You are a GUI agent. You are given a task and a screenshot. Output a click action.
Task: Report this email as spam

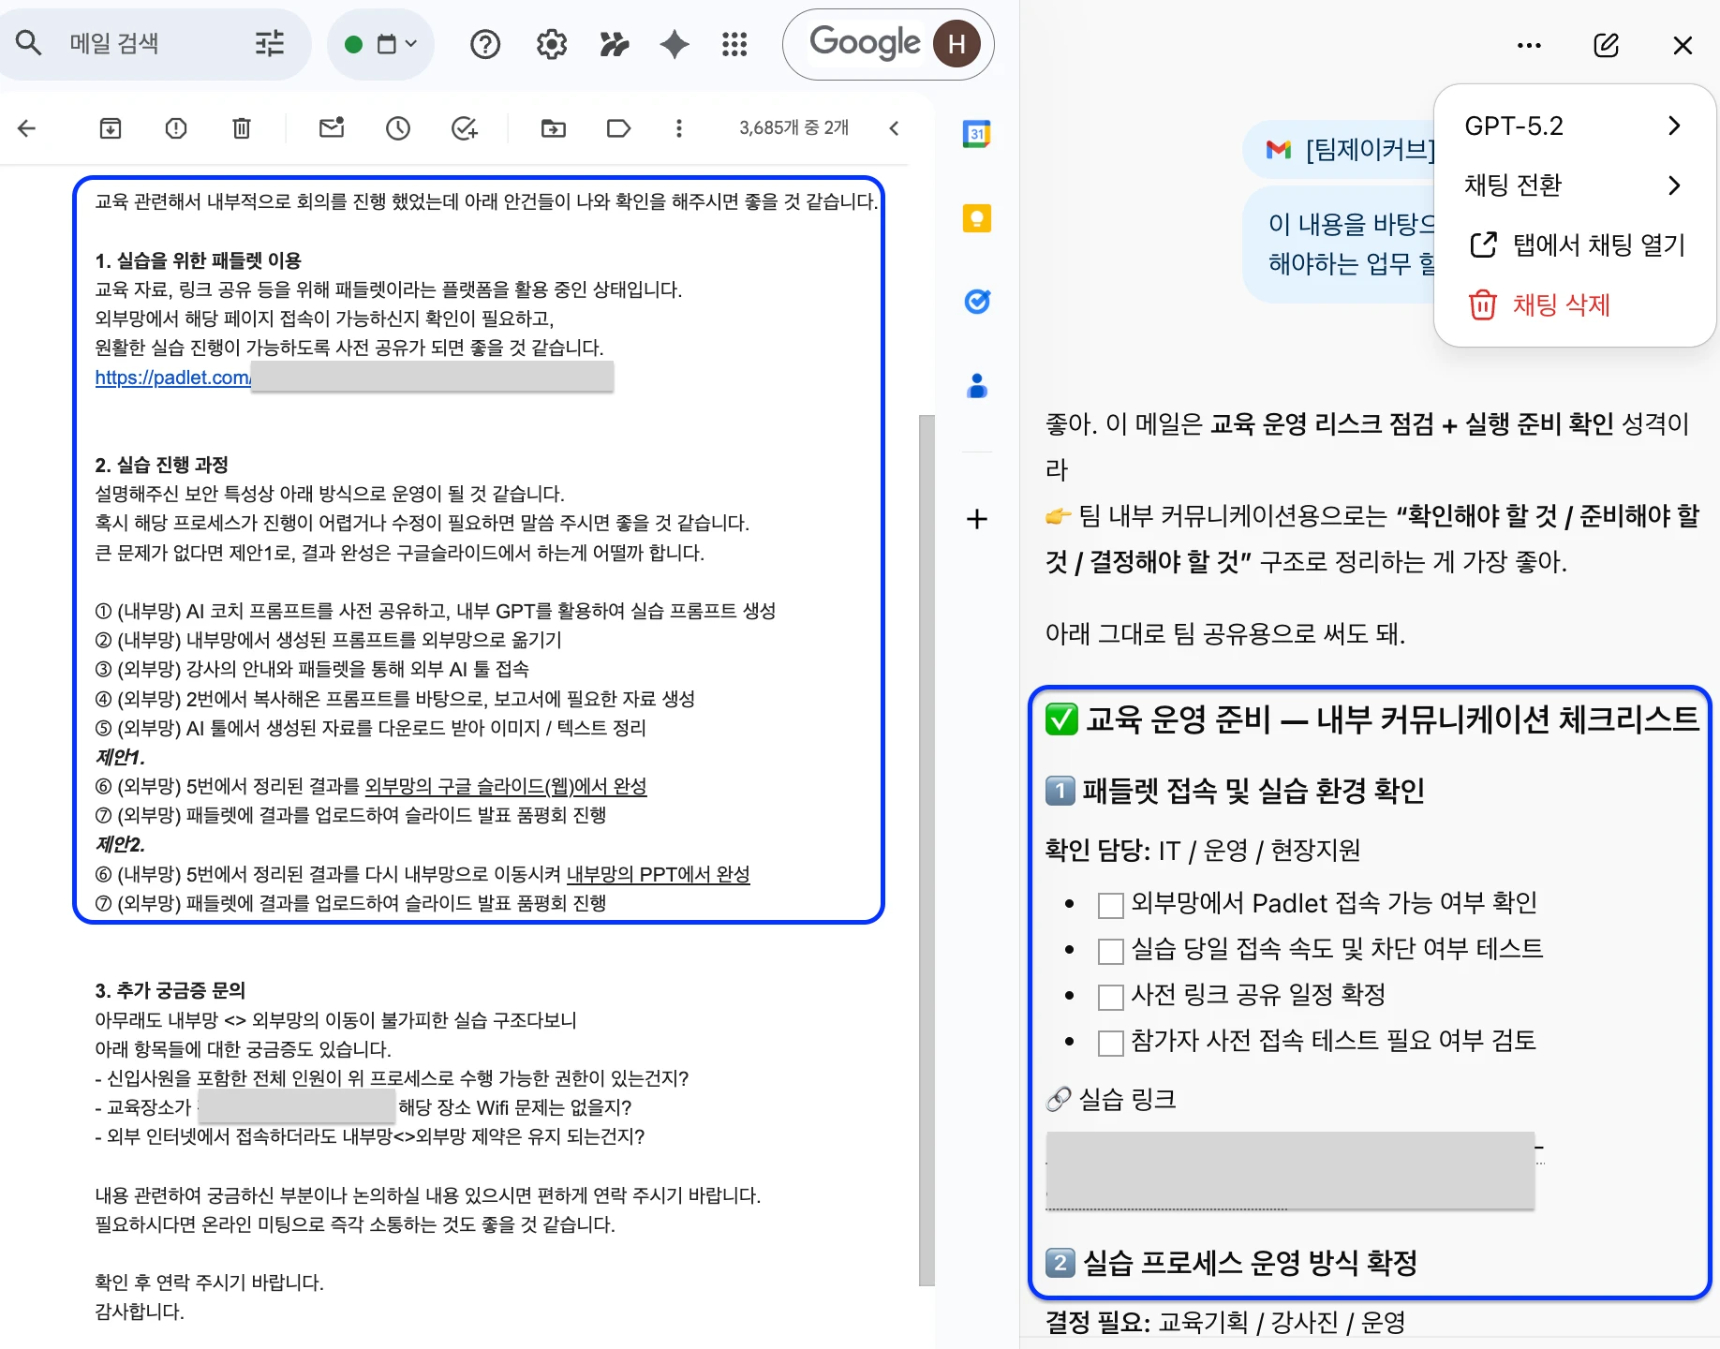tap(176, 128)
